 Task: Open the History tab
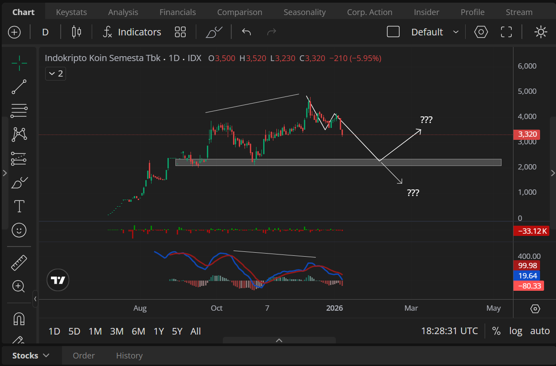[x=129, y=355]
